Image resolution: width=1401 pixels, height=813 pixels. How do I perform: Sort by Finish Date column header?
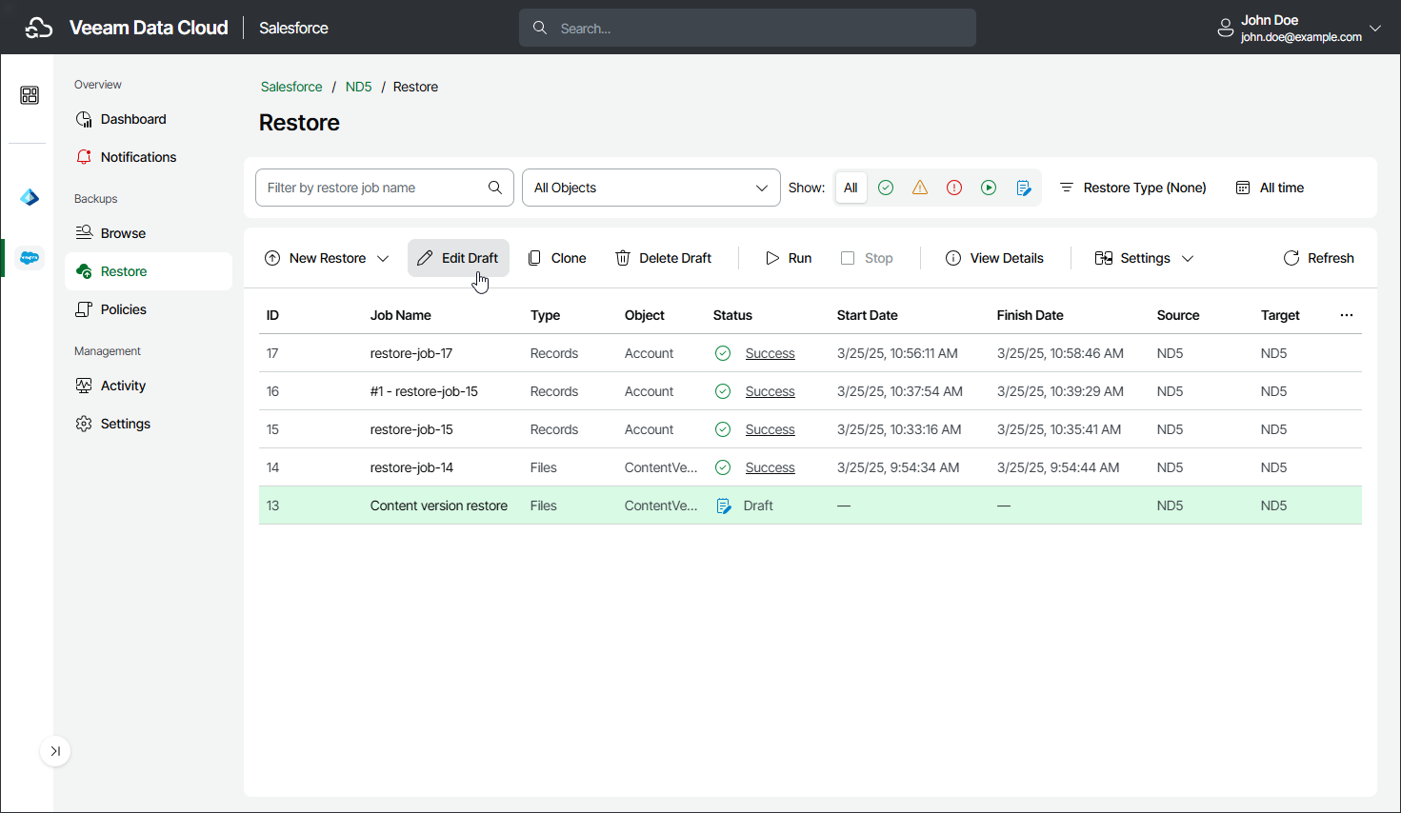pos(1030,315)
